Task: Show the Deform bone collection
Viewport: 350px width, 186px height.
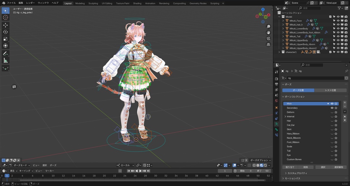Action: (332, 112)
